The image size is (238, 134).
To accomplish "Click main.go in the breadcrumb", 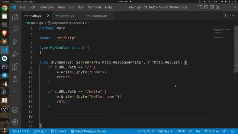I will click(37, 23).
